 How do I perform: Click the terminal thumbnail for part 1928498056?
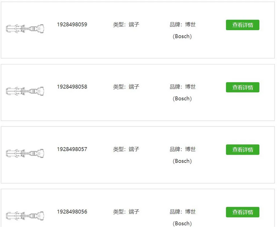click(x=25, y=215)
